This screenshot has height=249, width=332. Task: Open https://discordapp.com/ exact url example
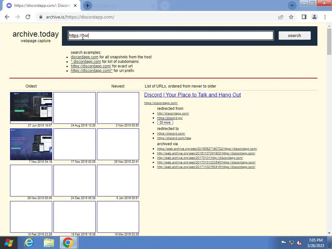coord(91,66)
